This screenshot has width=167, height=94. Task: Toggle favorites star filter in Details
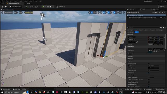[x=163, y=27]
